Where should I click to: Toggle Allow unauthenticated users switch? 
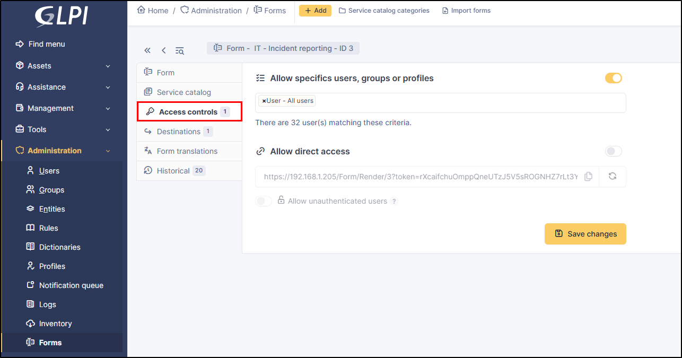264,201
